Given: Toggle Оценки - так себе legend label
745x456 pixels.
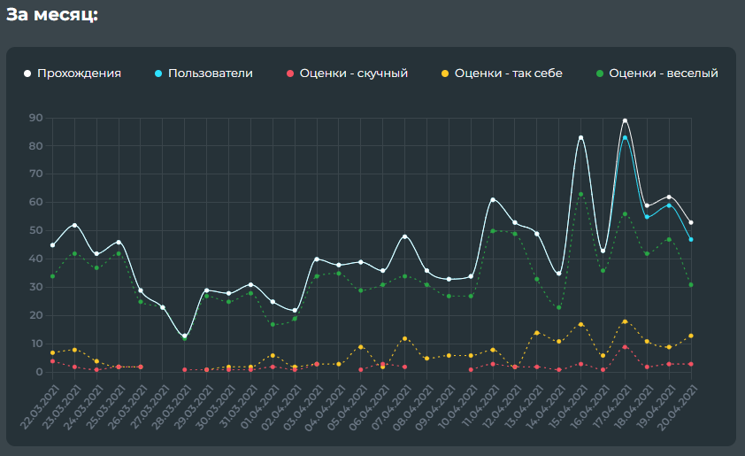Looking at the screenshot, I should coord(508,73).
